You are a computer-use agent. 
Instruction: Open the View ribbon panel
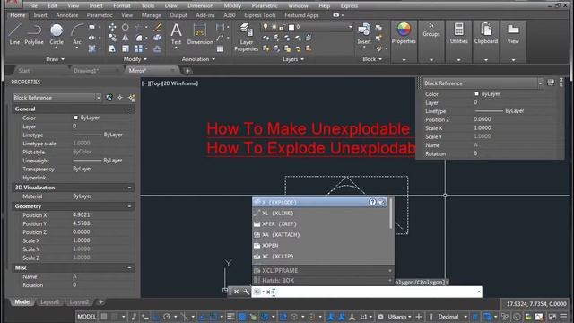coord(513,41)
